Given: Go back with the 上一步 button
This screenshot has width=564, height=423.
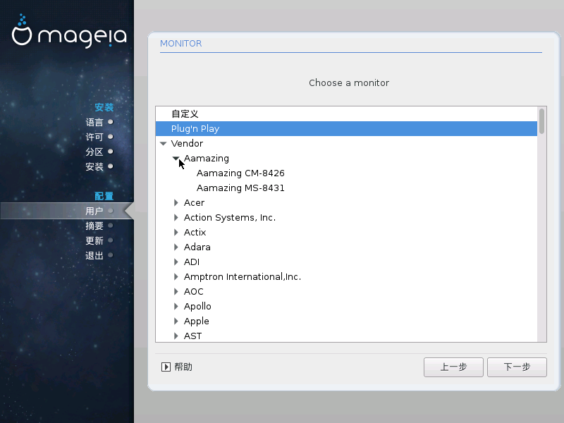Looking at the screenshot, I should click(453, 367).
